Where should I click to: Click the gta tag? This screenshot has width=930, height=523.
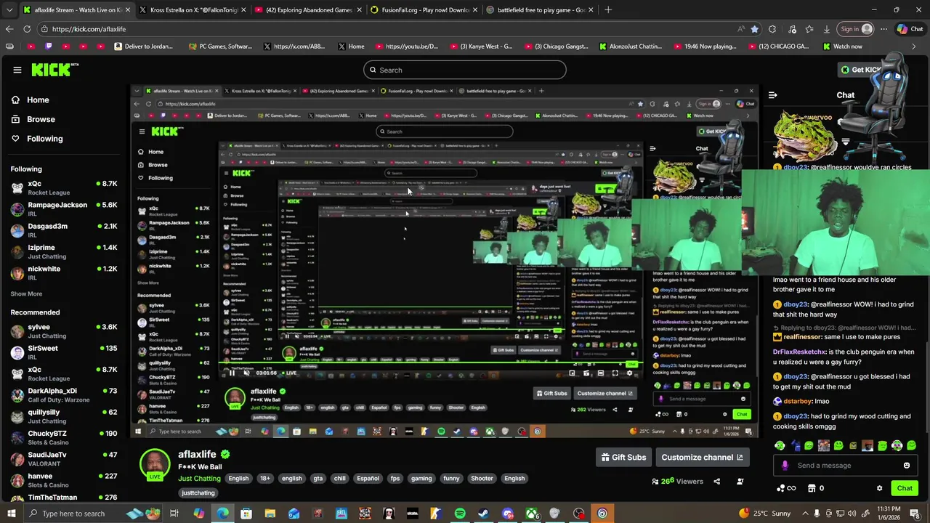pyautogui.click(x=318, y=479)
